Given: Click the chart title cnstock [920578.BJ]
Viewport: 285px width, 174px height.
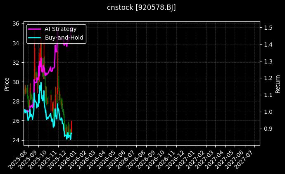Looking at the screenshot, I should [x=142, y=8].
